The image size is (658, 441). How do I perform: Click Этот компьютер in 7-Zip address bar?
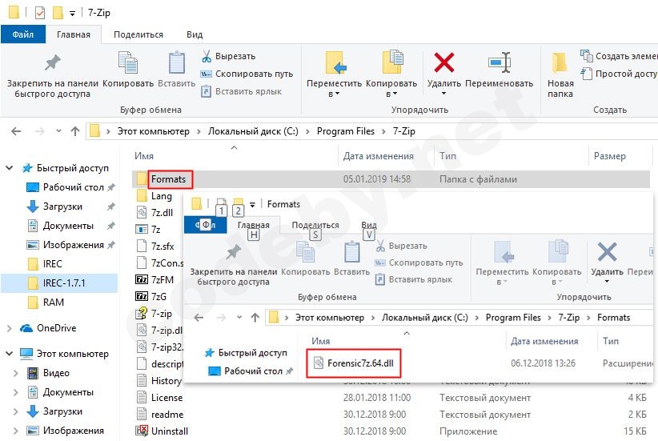pos(153,131)
